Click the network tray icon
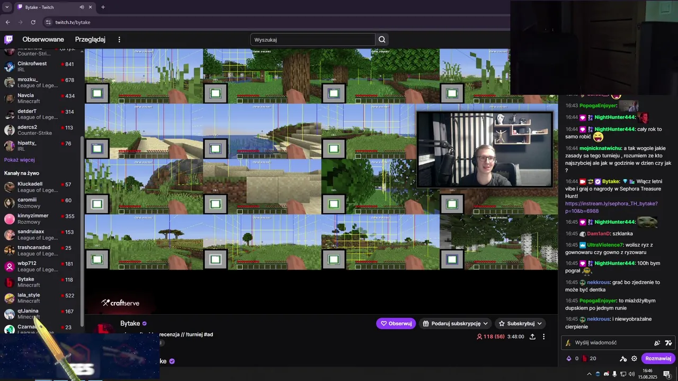This screenshot has width=678, height=381. [x=623, y=374]
